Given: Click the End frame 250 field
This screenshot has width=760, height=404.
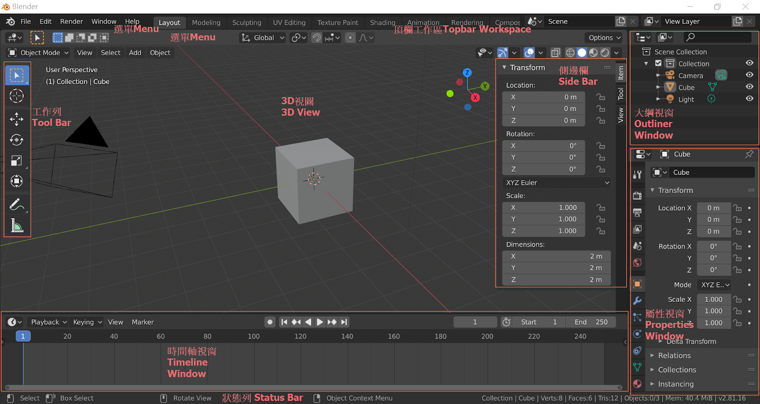Looking at the screenshot, I should [591, 322].
